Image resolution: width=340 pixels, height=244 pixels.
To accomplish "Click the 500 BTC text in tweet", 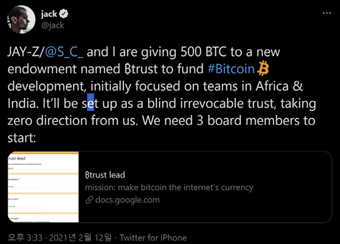I will click(x=203, y=52).
